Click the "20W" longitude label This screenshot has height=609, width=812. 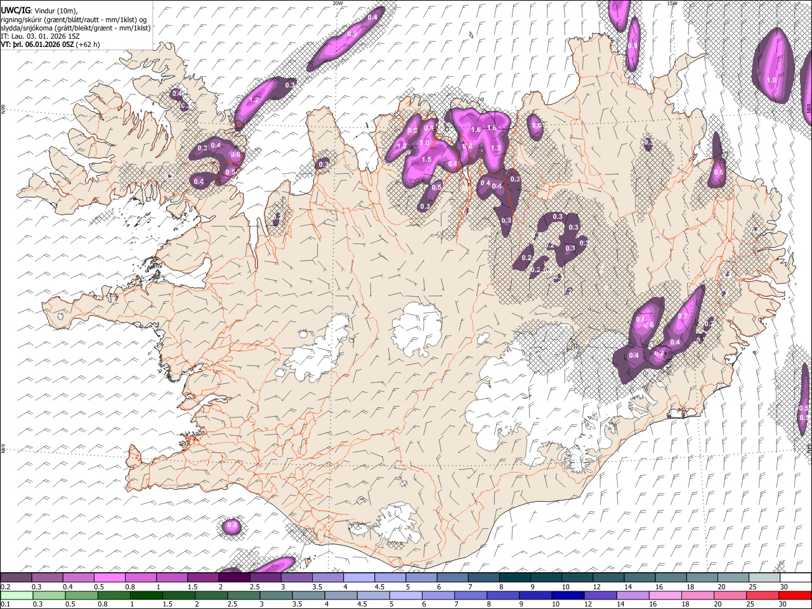click(337, 3)
